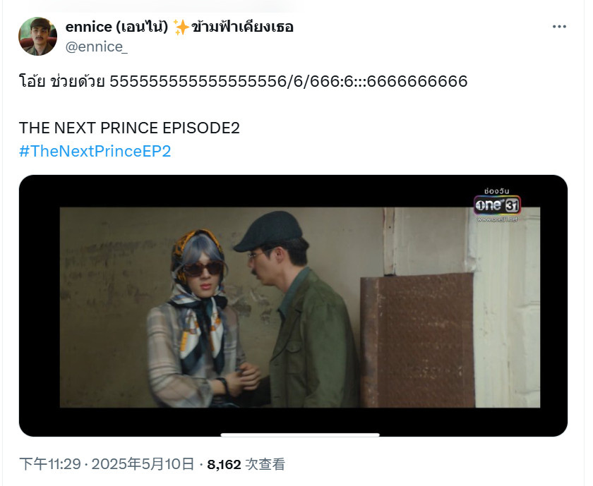Image resolution: width=593 pixels, height=486 pixels.
Task: Open the attached video screenshot image
Action: pos(293,305)
